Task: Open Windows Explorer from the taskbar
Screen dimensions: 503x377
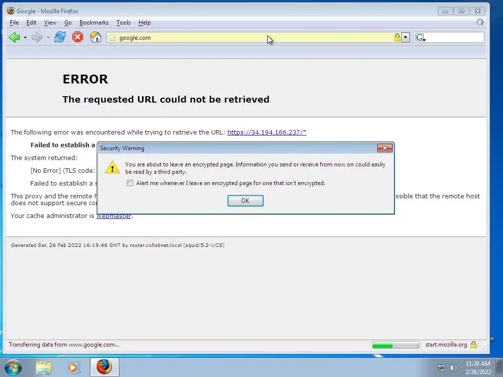Action: 44,367
